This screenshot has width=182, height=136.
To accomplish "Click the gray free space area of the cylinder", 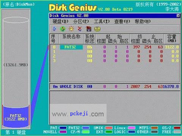I will (x=16, y=63).
